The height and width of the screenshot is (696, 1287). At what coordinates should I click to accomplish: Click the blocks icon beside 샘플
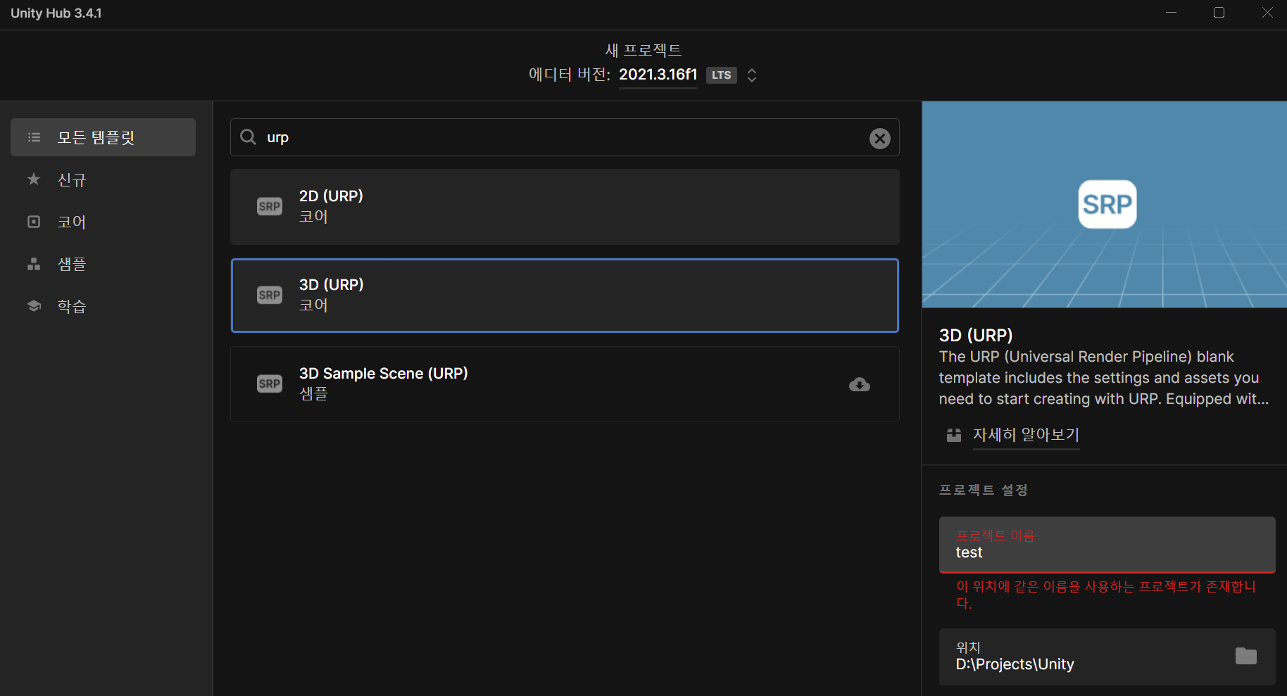[x=34, y=264]
